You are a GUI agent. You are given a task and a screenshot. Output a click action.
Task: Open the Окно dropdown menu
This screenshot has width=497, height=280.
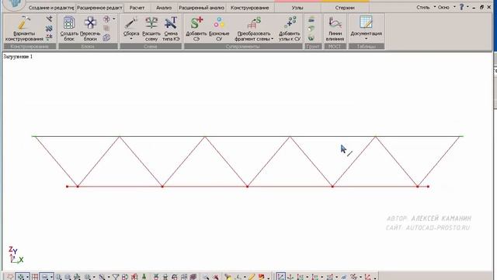coord(446,7)
